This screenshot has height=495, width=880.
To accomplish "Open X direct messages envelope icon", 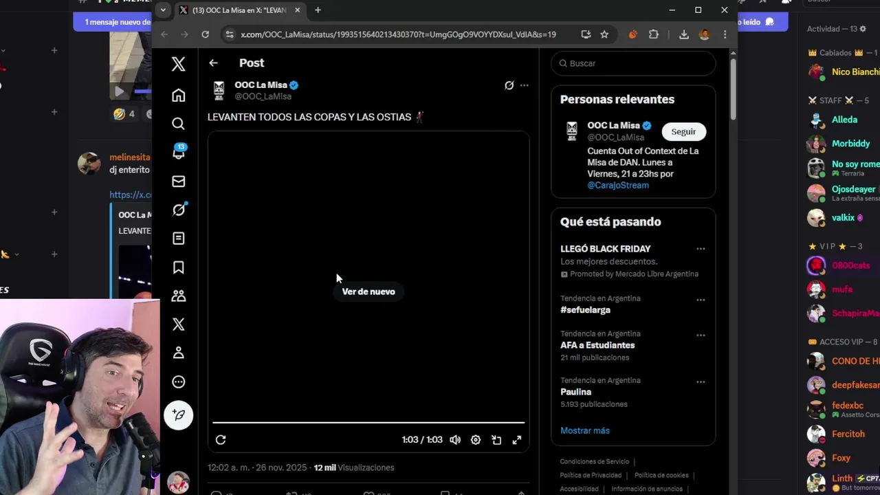I will coord(178,181).
